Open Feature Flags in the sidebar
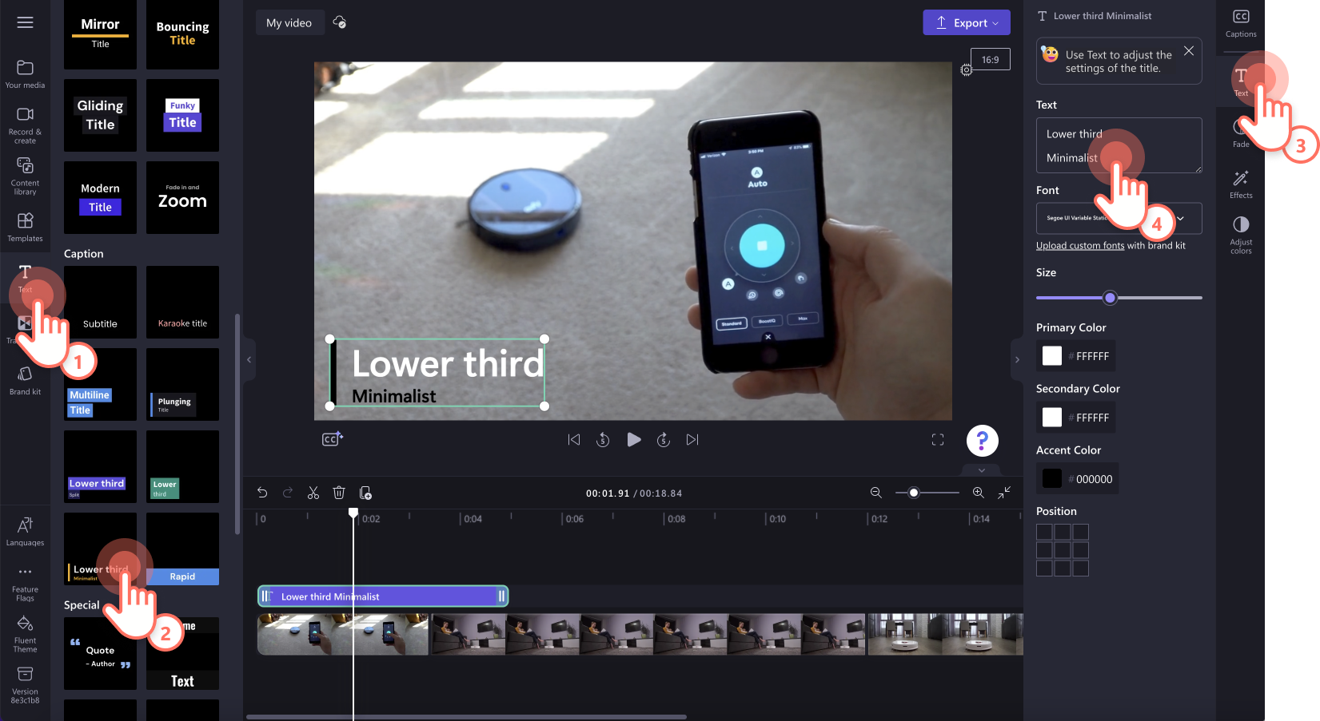The width and height of the screenshot is (1320, 721). click(25, 584)
